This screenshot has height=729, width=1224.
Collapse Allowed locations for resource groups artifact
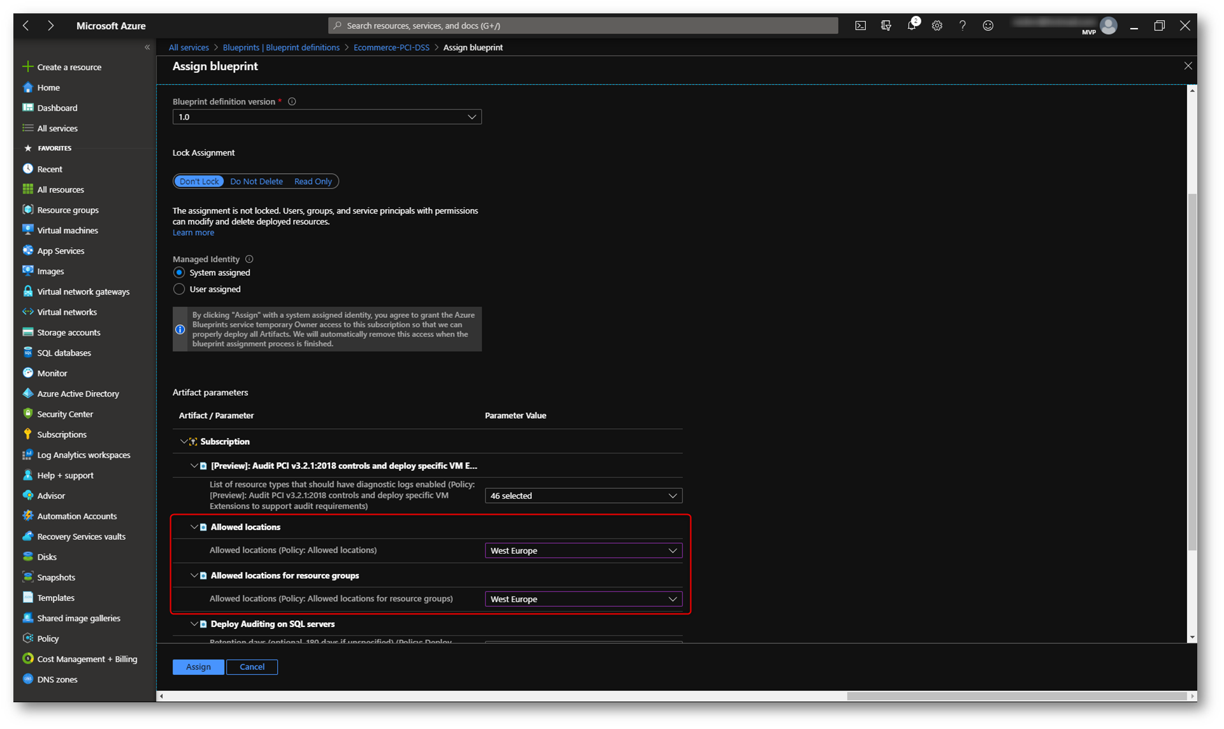[x=194, y=575]
